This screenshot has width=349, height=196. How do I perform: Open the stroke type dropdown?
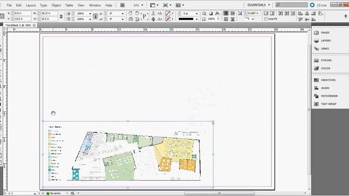coord(197,20)
